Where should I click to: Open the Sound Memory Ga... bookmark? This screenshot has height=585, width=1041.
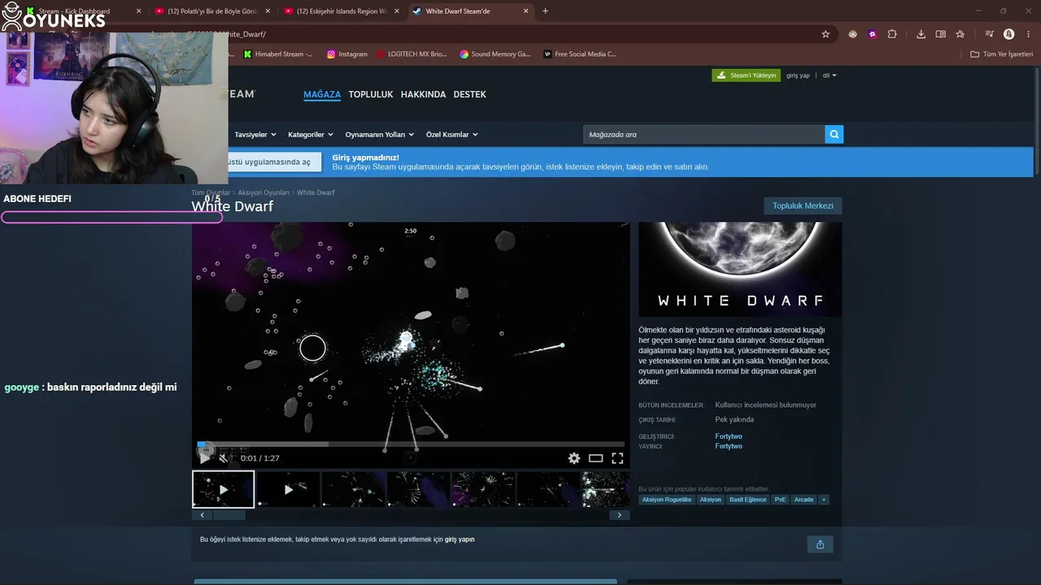494,54
